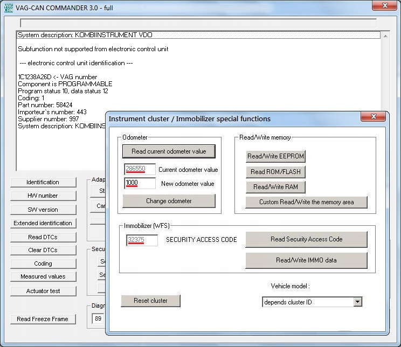This screenshot has height=347, width=401.
Task: Click Read Security Access Code button
Action: [x=306, y=239]
